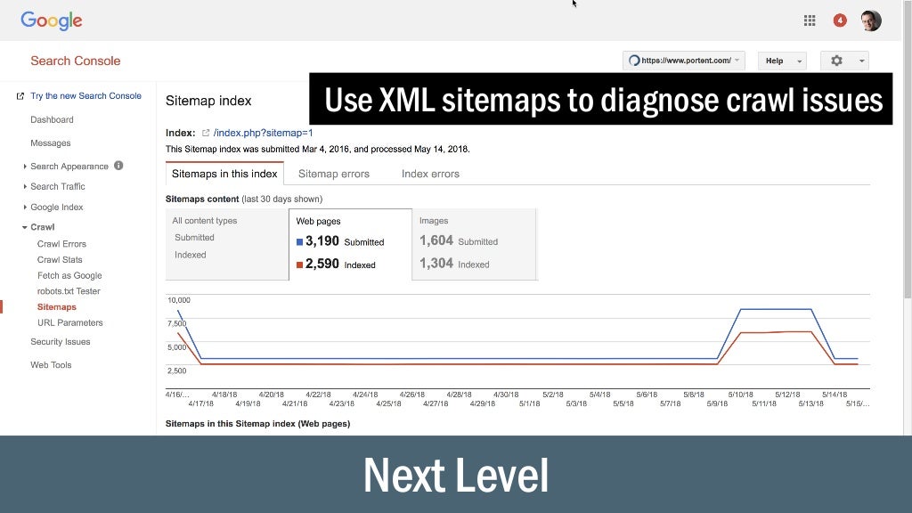The image size is (912, 513).
Task: Open Crawl Stats in the sidebar
Action: 60,260
